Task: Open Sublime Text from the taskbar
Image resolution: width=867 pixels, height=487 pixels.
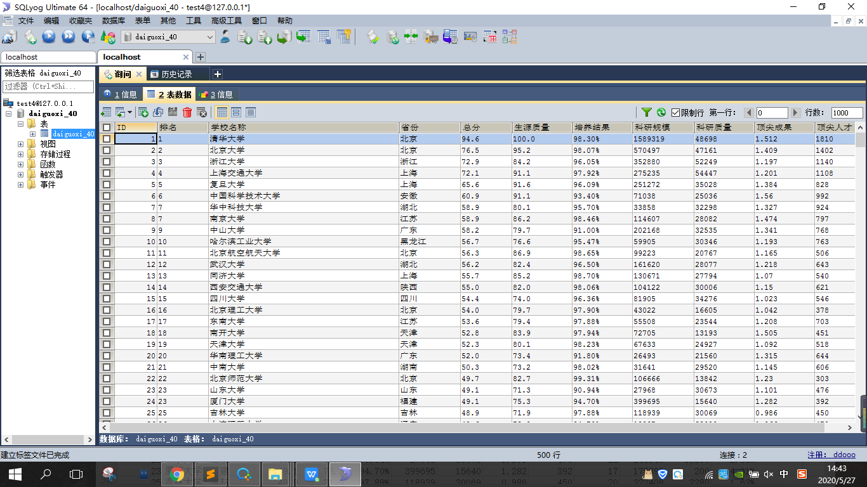Action: tap(210, 474)
